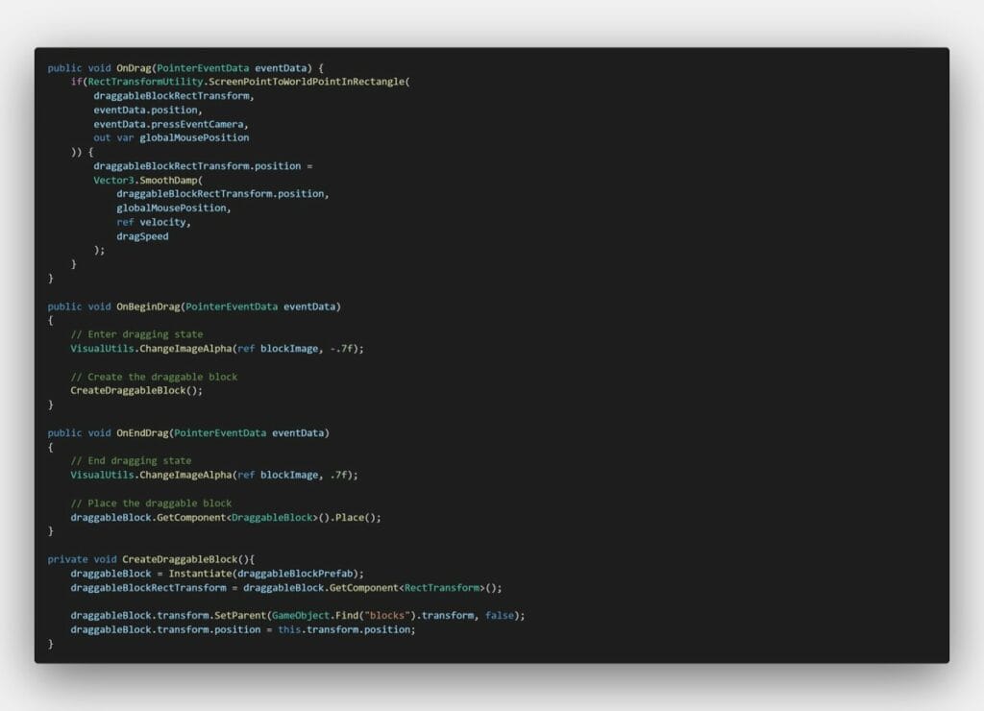Screen dimensions: 984x711
Task: Click the Place() method call
Action: tap(355, 517)
